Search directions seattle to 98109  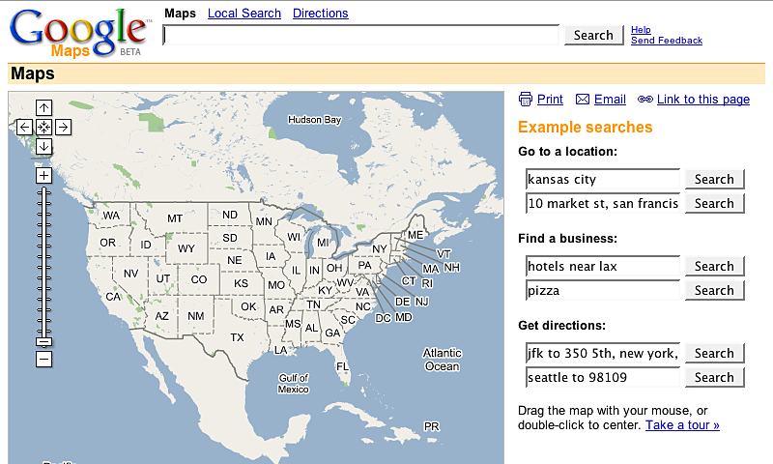(x=714, y=377)
